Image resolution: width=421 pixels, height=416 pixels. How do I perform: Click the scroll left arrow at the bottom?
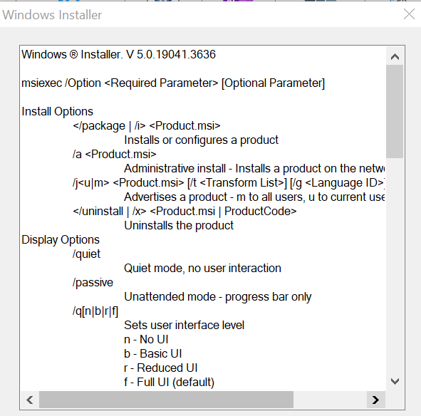30,400
